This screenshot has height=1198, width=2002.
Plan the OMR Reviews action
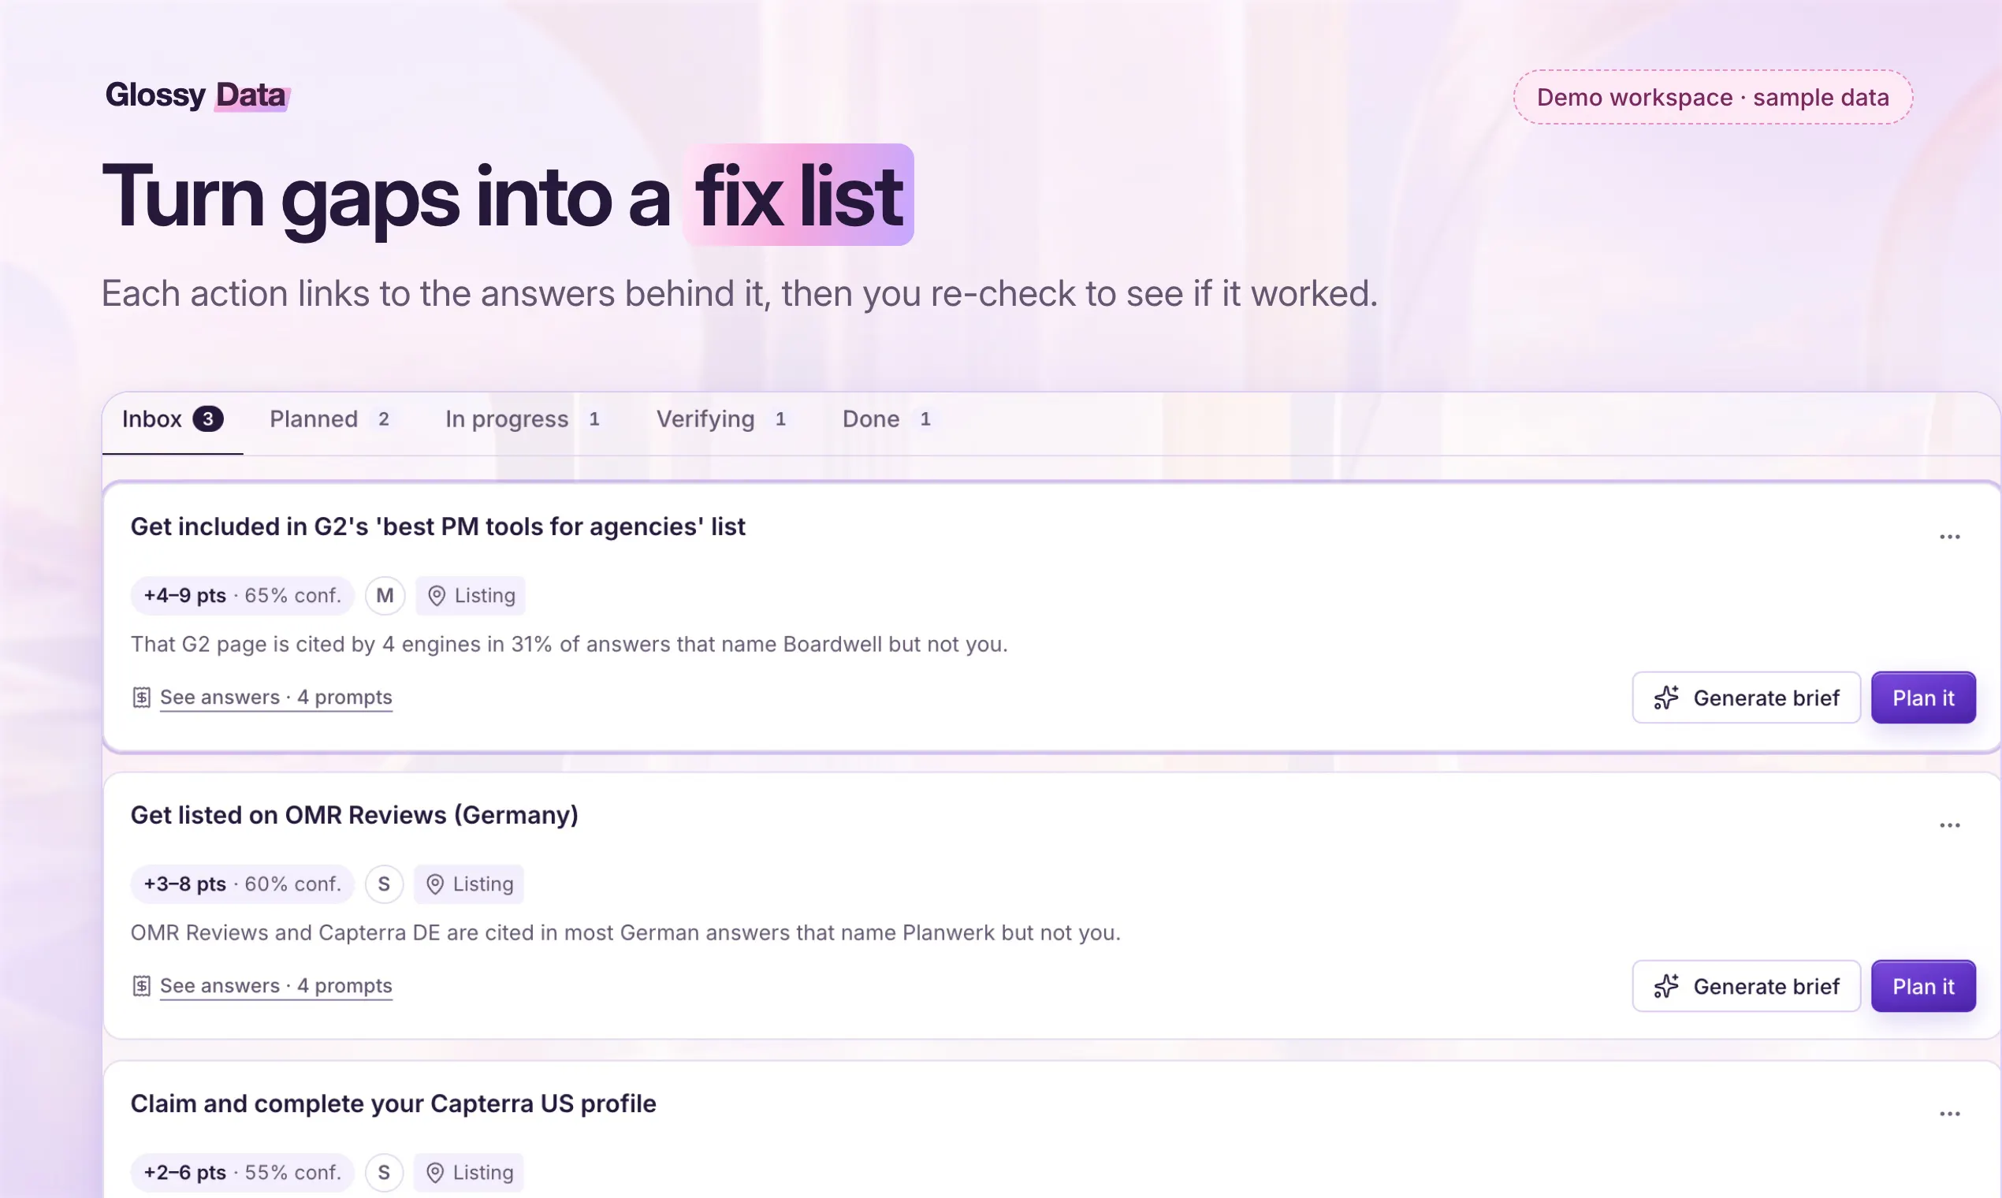(1923, 986)
